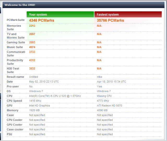Click the 'mike' result name
This screenshot has width=167, height=141.
(x=99, y=77)
